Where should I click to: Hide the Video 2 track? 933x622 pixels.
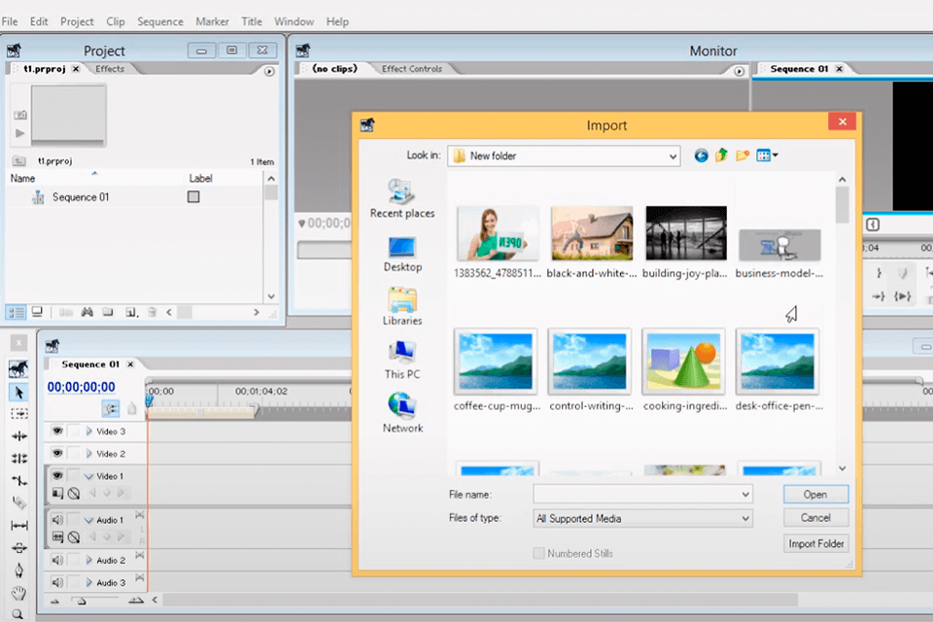pos(58,452)
